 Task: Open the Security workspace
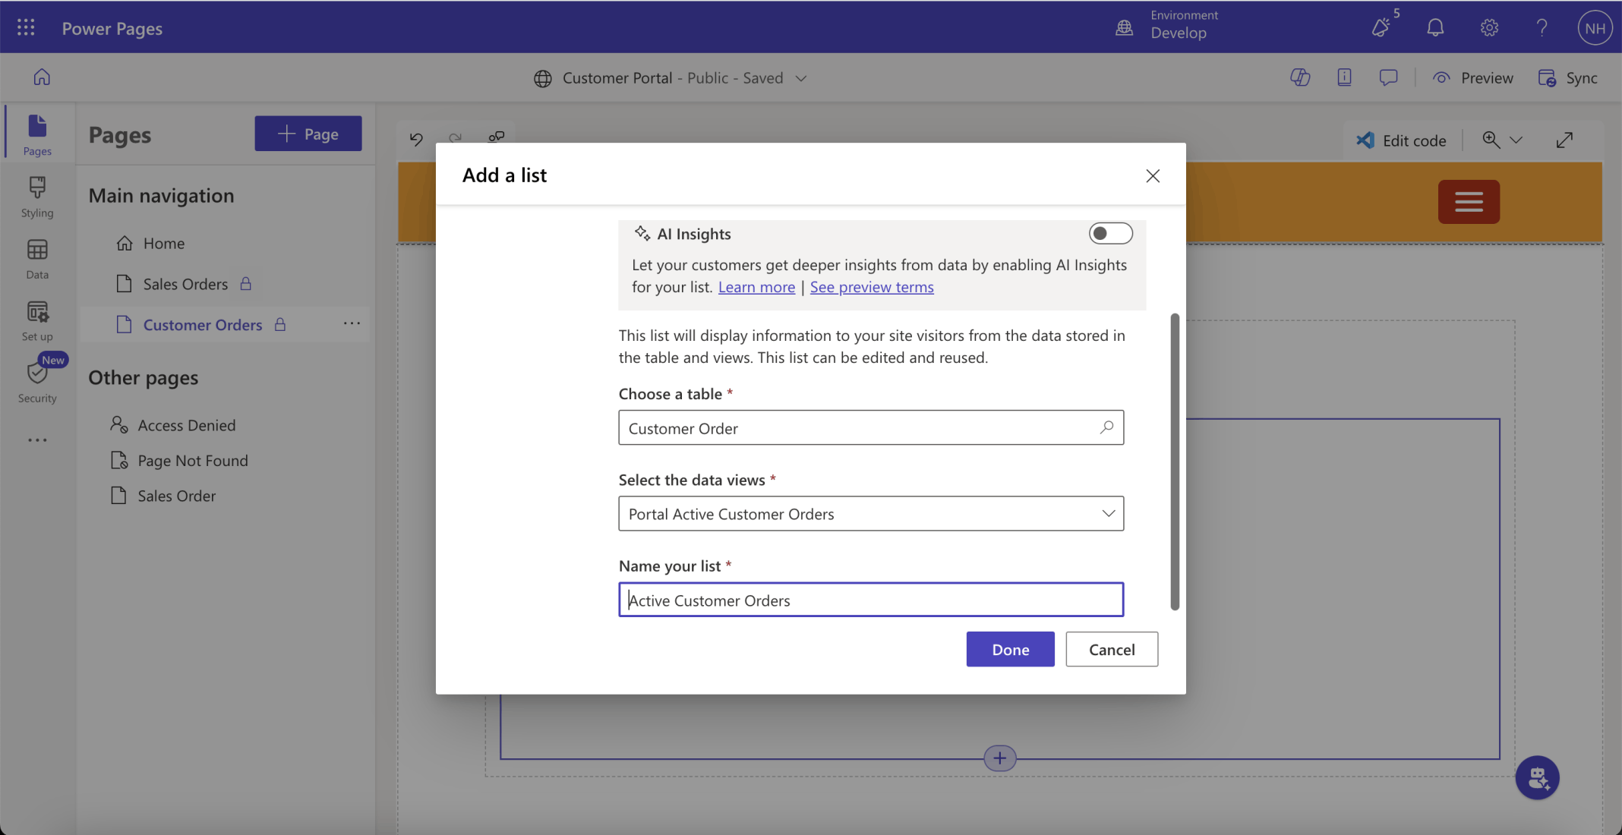pyautogui.click(x=37, y=382)
